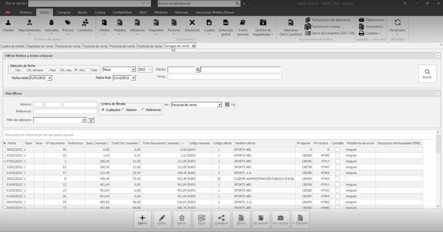This screenshot has width=443, height=232.
Task: Choose Referencia as filter criterion
Action: pyautogui.click(x=143, y=110)
